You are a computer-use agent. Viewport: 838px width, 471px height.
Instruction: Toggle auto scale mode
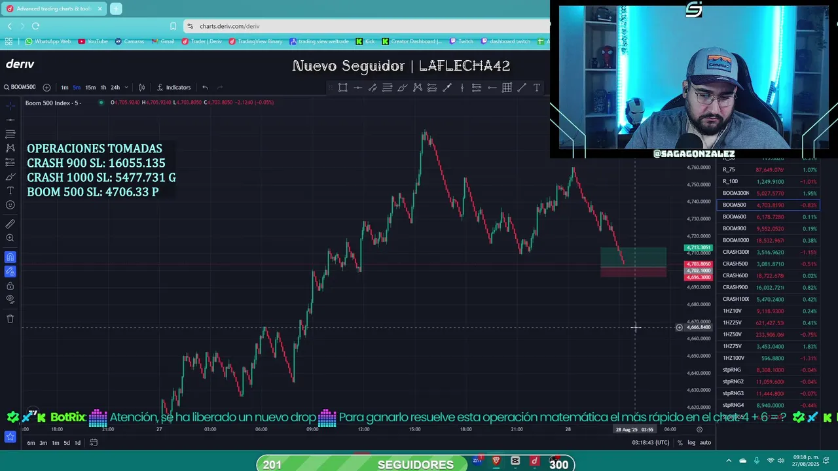click(x=705, y=443)
